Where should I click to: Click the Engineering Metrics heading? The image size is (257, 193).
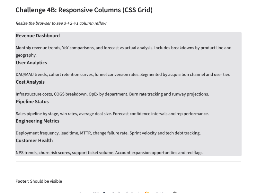point(38,121)
